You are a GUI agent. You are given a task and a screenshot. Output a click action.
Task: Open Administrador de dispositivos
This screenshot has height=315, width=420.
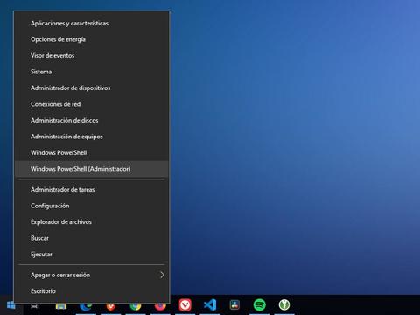click(92, 87)
